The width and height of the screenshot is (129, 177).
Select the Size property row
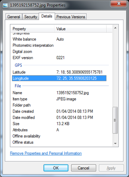[59, 124]
